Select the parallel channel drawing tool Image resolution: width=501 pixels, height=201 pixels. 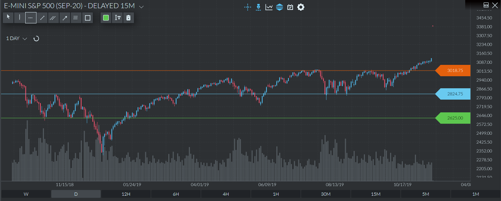pos(54,18)
